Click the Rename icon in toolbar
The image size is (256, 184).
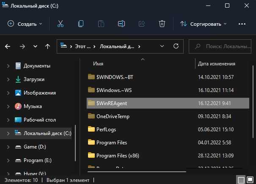click(121, 24)
